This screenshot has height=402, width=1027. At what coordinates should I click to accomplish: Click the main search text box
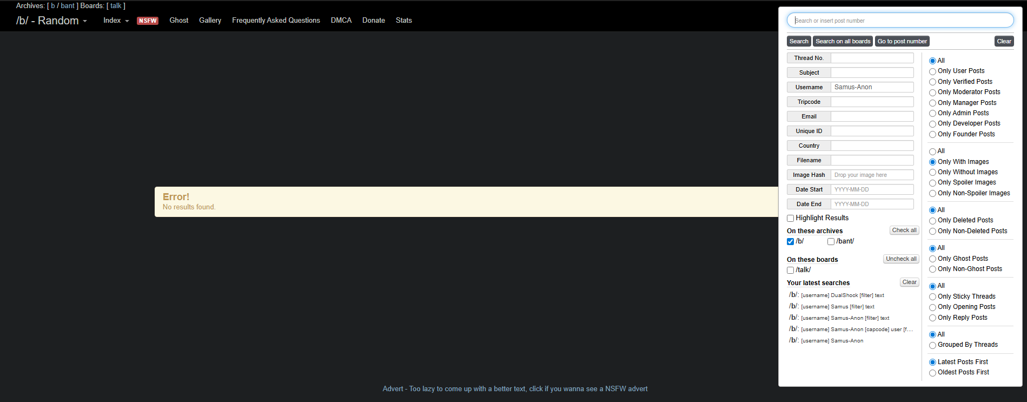(900, 21)
